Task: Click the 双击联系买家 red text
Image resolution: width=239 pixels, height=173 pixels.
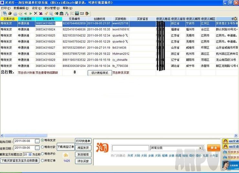Action: click(x=121, y=73)
